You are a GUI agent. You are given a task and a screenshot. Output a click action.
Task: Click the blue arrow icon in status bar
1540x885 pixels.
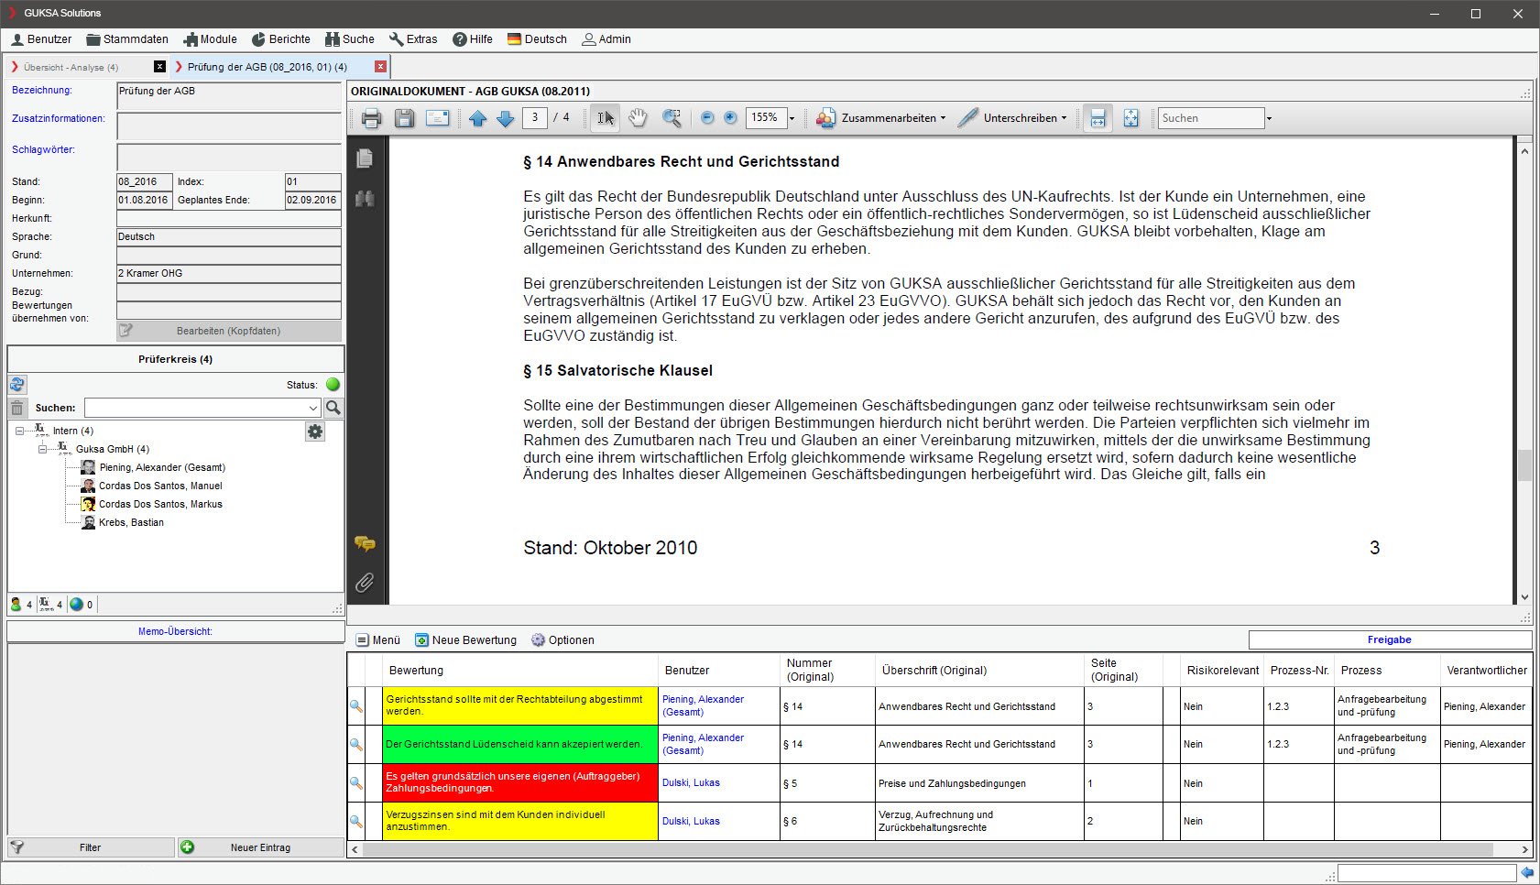point(1527,873)
